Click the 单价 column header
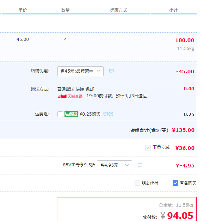This screenshot has height=221, width=216. [23, 10]
